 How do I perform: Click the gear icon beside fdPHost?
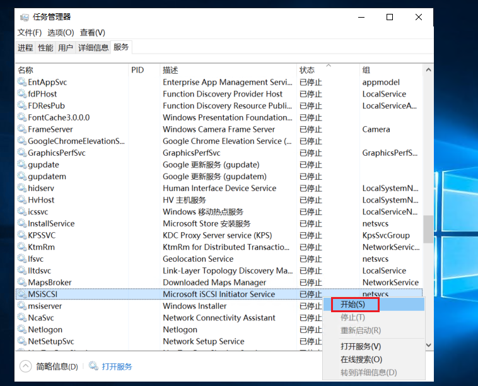click(22, 94)
